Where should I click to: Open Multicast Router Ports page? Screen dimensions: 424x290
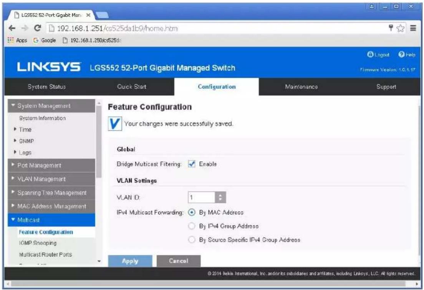[x=45, y=255]
